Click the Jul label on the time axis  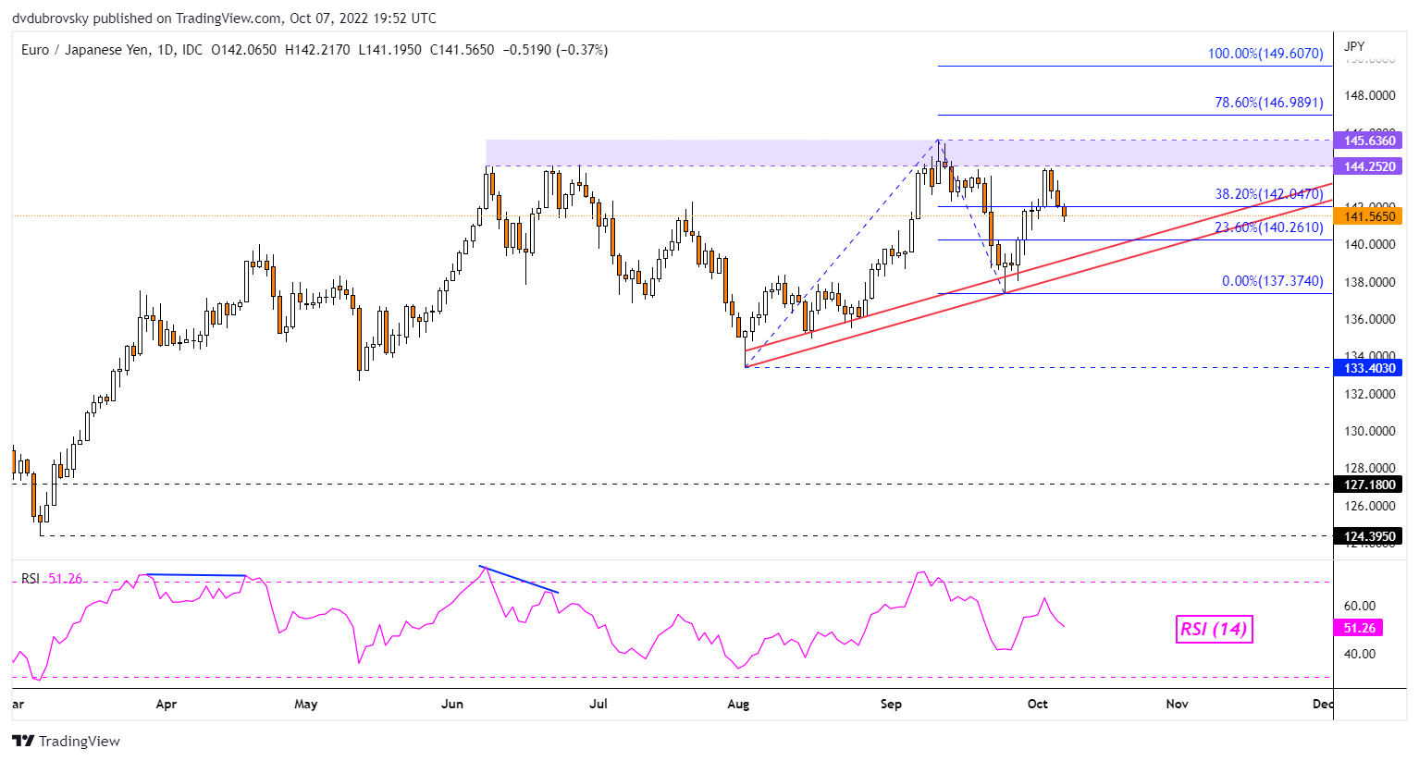(598, 704)
